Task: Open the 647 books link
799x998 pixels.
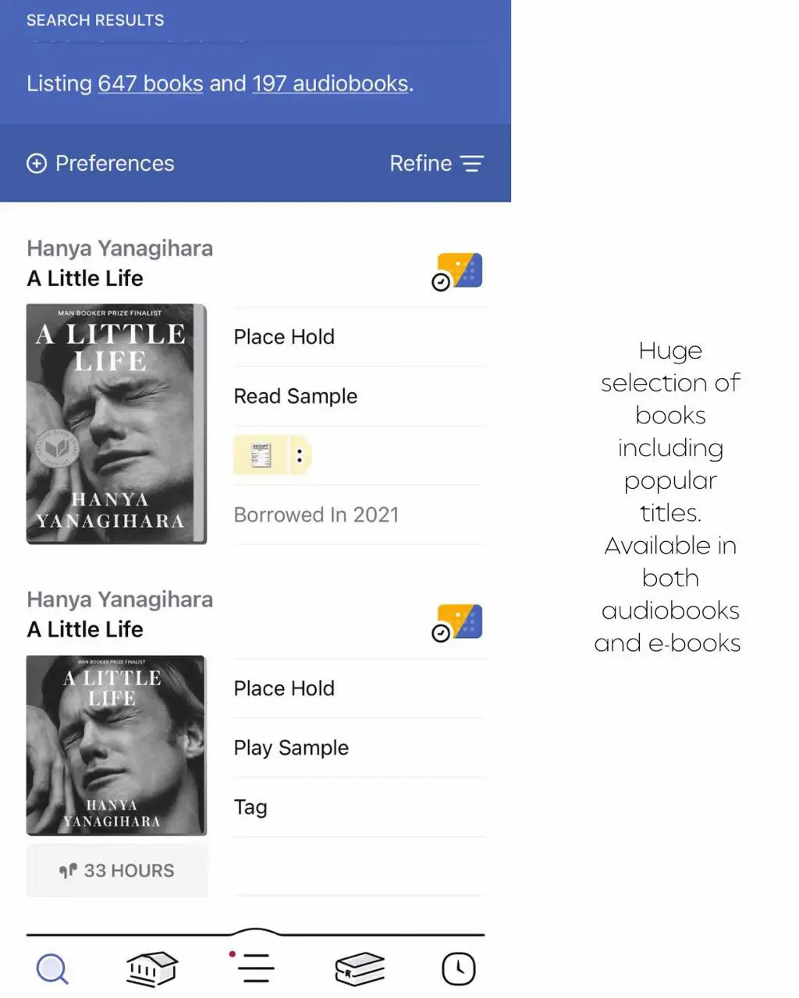Action: click(151, 83)
